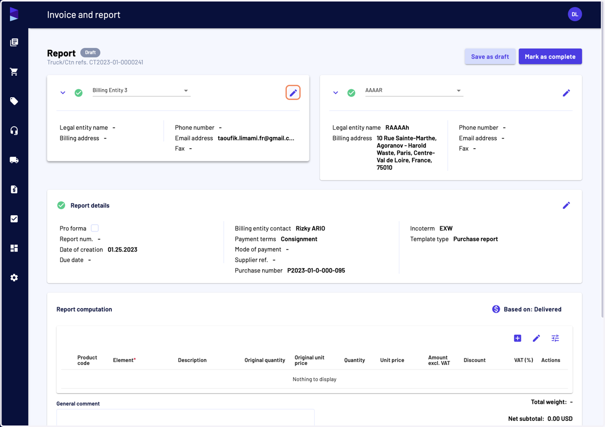Click the Purchase report template type value
605x427 pixels.
[475, 239]
